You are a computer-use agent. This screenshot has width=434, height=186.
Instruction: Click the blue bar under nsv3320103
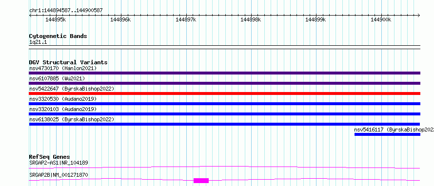coord(224,114)
